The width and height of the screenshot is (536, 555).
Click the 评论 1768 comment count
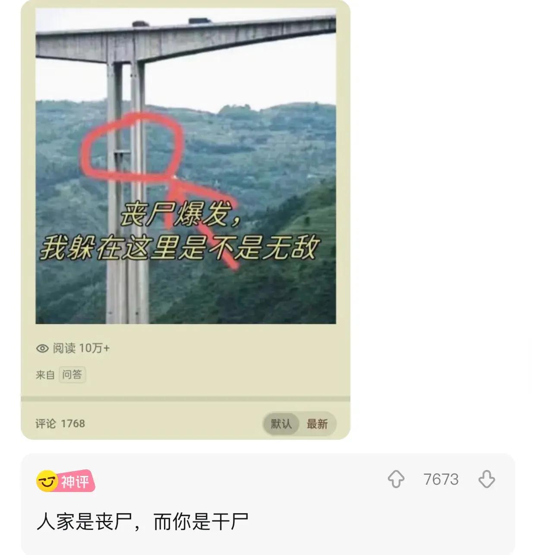60,424
